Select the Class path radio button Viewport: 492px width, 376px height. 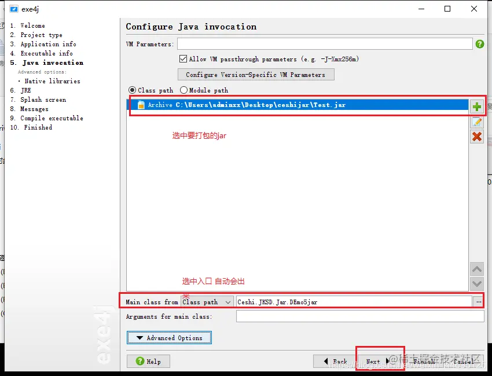(x=133, y=90)
